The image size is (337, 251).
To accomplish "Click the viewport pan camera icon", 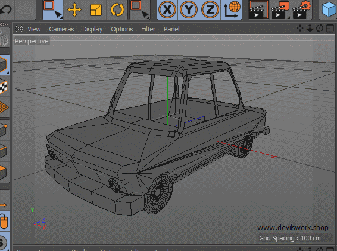I will pos(300,28).
